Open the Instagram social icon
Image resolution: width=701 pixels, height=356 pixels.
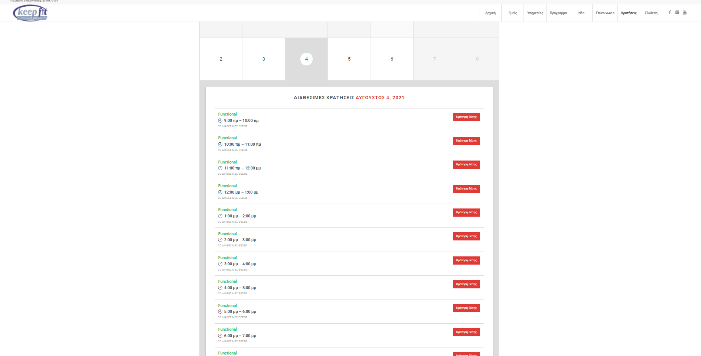click(x=677, y=13)
